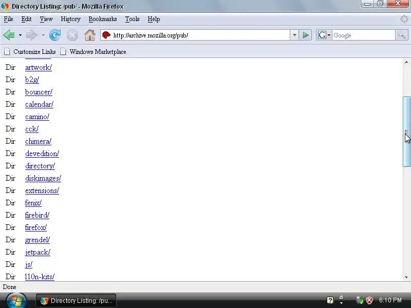
Task: Click the vertical scrollbar thumb
Action: coord(406,131)
